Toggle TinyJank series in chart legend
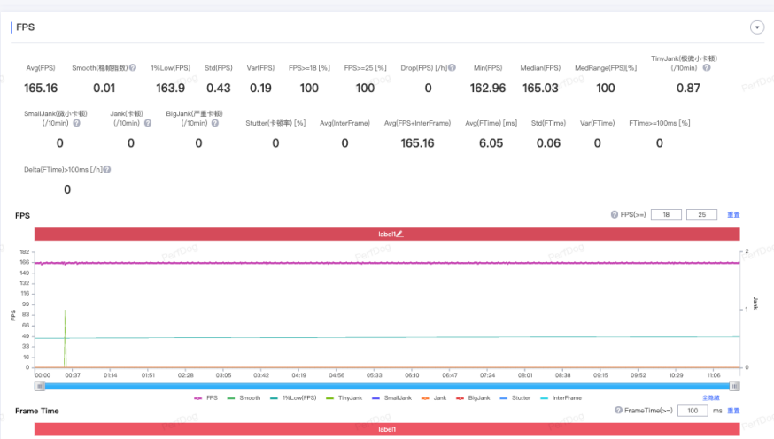This screenshot has height=439, width=774. 344,397
